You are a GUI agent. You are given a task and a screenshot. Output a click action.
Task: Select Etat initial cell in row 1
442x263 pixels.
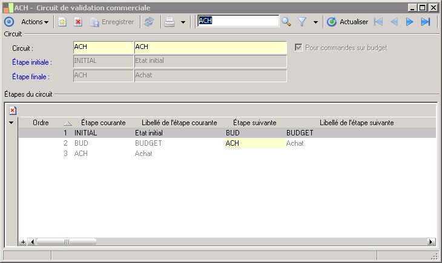(x=179, y=133)
